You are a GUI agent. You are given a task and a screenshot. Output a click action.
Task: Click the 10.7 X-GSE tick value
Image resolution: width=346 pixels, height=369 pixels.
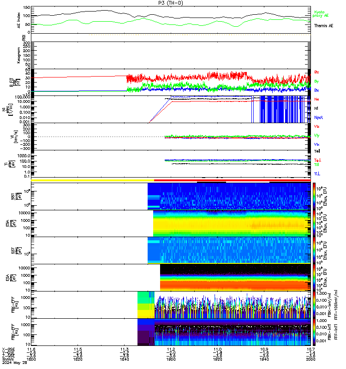pyautogui.click(x=310, y=349)
